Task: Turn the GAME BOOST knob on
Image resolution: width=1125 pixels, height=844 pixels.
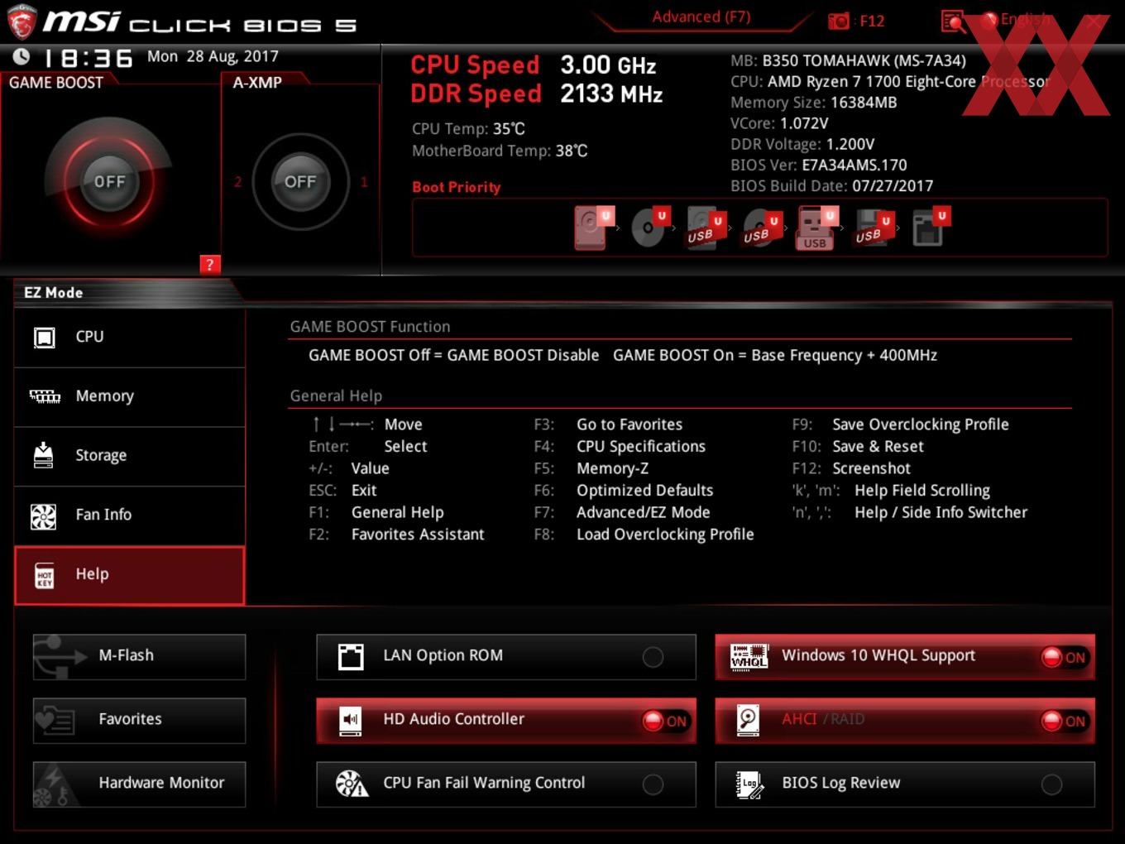Action: [x=109, y=181]
